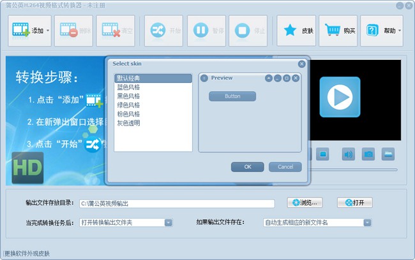Select the 灰色透明 skin
415x260 pixels.
153,123
